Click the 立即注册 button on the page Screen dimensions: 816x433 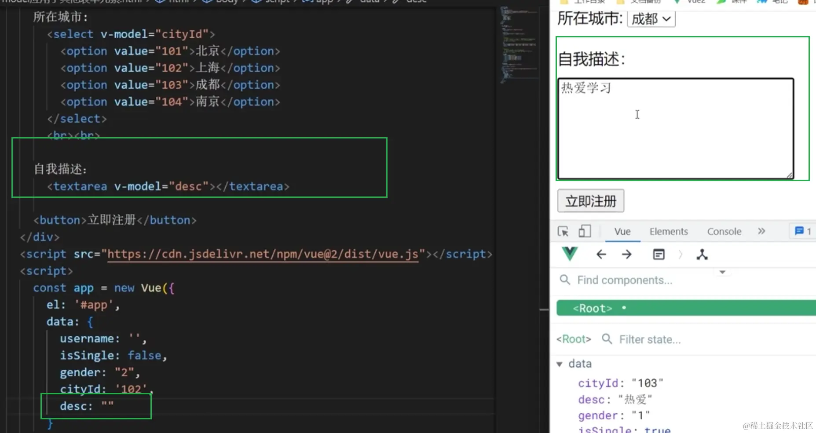coord(591,201)
